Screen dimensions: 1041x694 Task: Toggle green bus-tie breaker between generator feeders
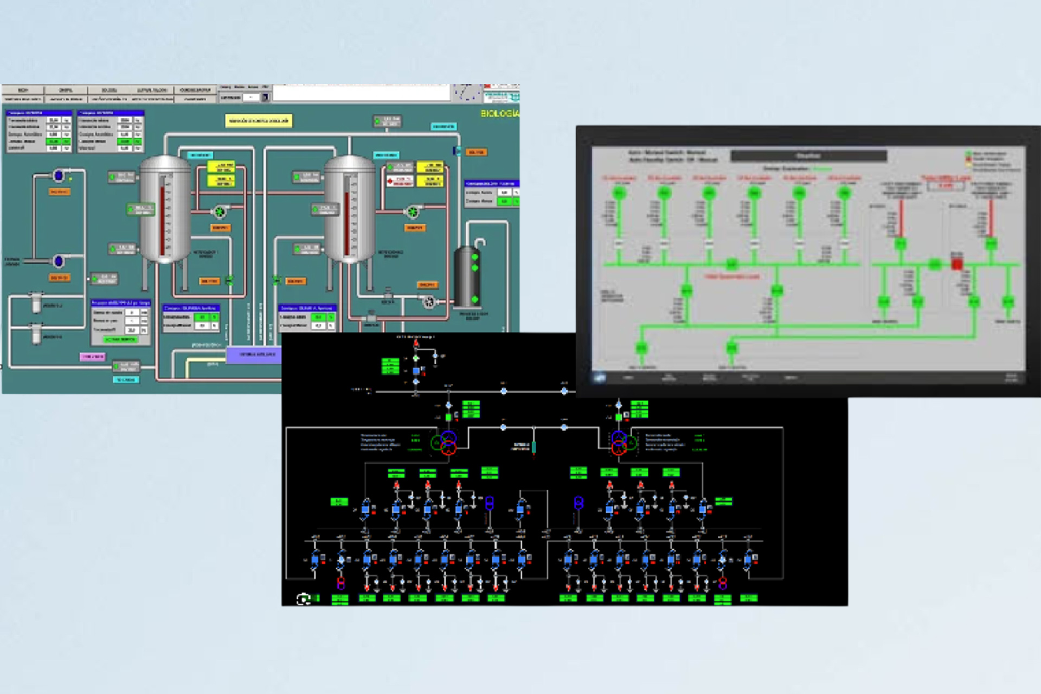[x=731, y=264]
